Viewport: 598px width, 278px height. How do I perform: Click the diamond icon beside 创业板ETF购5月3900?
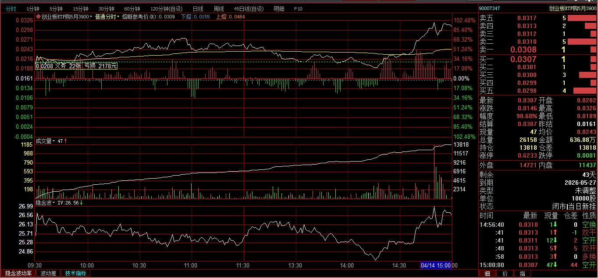[38, 17]
